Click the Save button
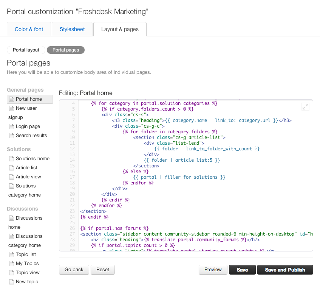The height and width of the screenshot is (292, 320). coord(242,270)
